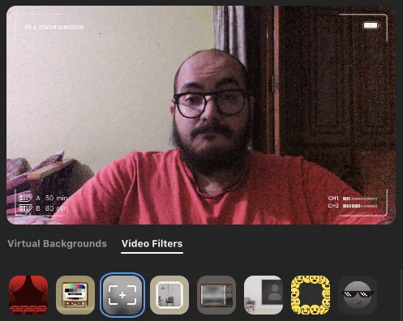Viewport: 403px width, 321px height.
Task: Click the webcam video preview
Action: coord(201,115)
